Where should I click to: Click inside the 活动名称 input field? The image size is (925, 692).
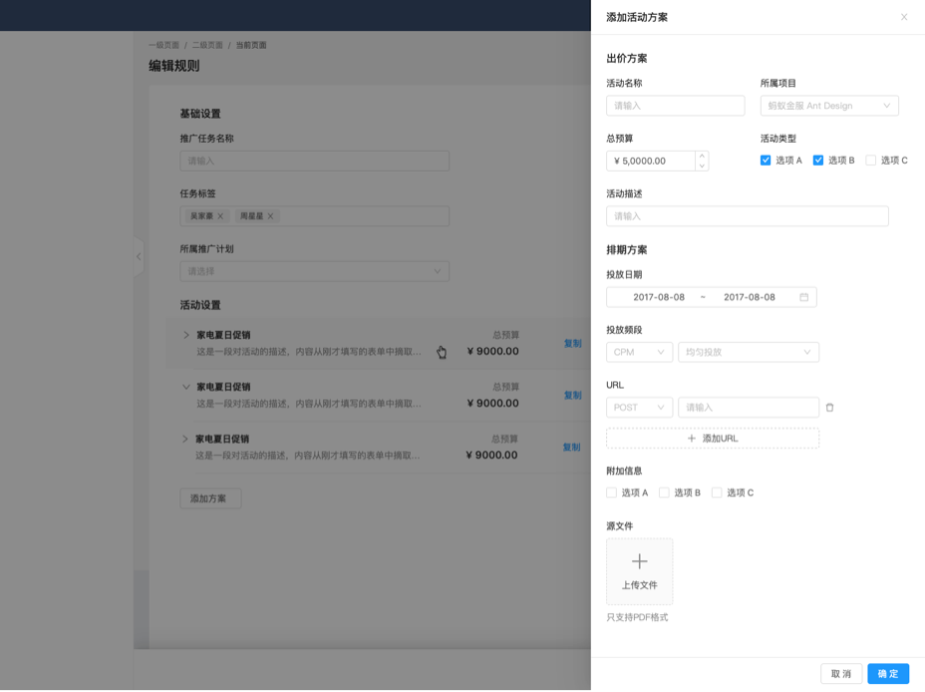[675, 106]
